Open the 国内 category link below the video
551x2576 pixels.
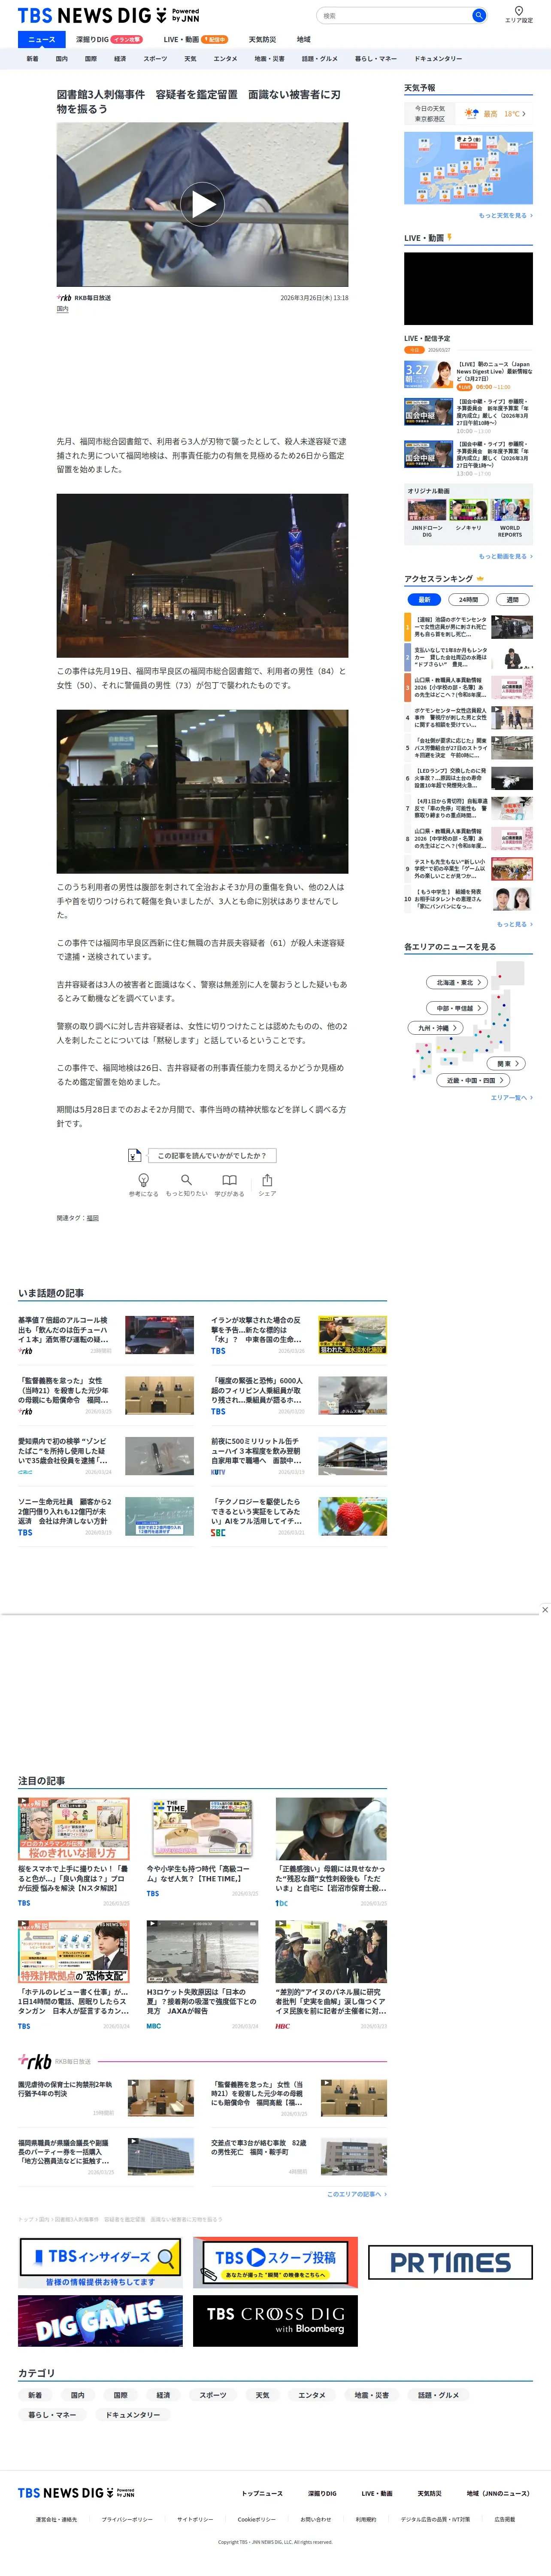[63, 309]
